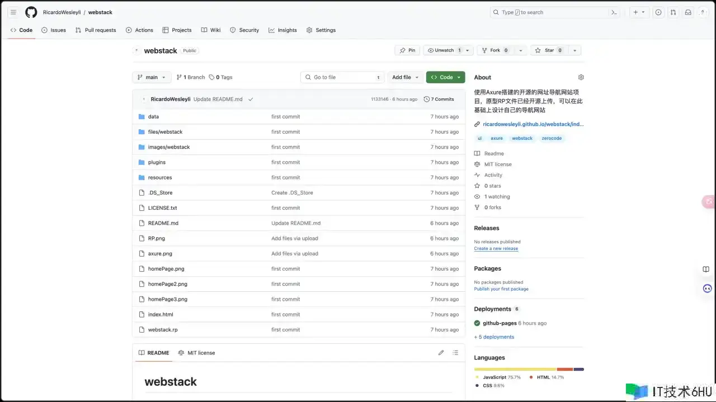The height and width of the screenshot is (402, 716).
Task: Open README outline list icon
Action: (455, 353)
